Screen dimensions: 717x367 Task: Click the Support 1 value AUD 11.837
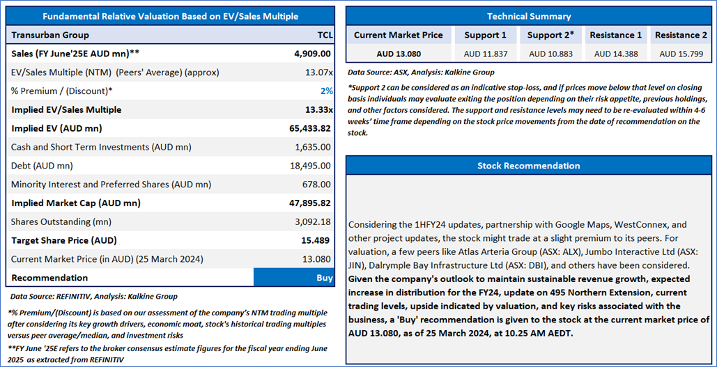[x=485, y=54]
